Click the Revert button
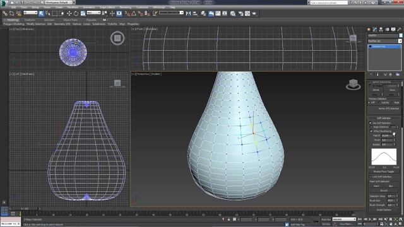 (384, 190)
